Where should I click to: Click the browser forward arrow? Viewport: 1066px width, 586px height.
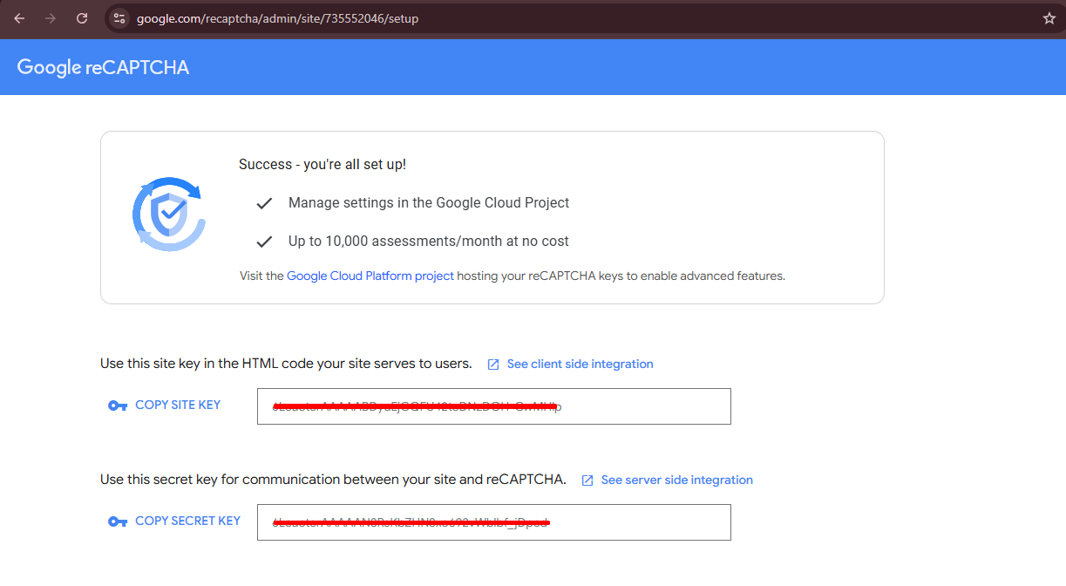click(50, 18)
